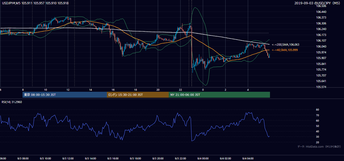Click bottom time label 9/3 16:00
The width and height of the screenshot is (344, 161).
(113, 159)
